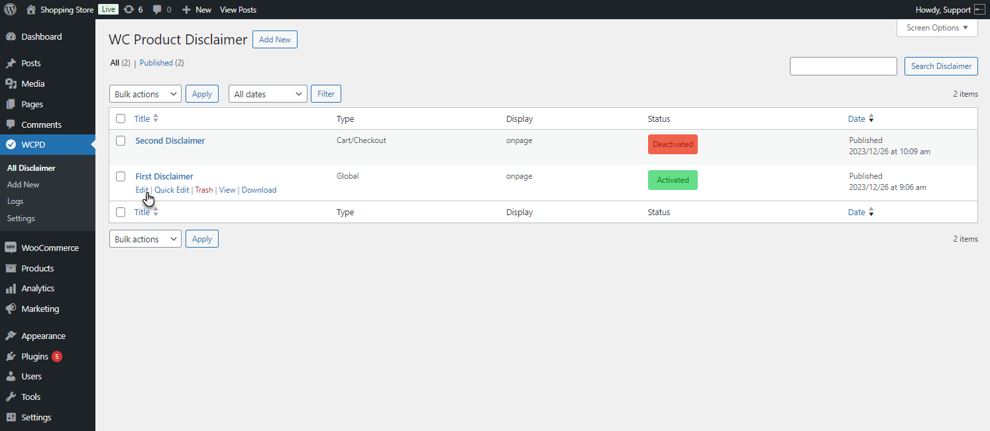This screenshot has width=990, height=431.
Task: Open Logs under WCPD submenu
Action: coord(15,201)
